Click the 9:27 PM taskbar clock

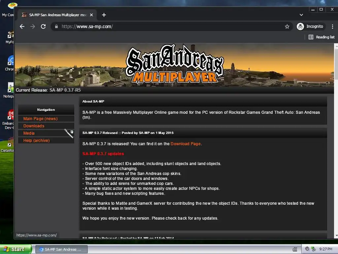pos(325,249)
